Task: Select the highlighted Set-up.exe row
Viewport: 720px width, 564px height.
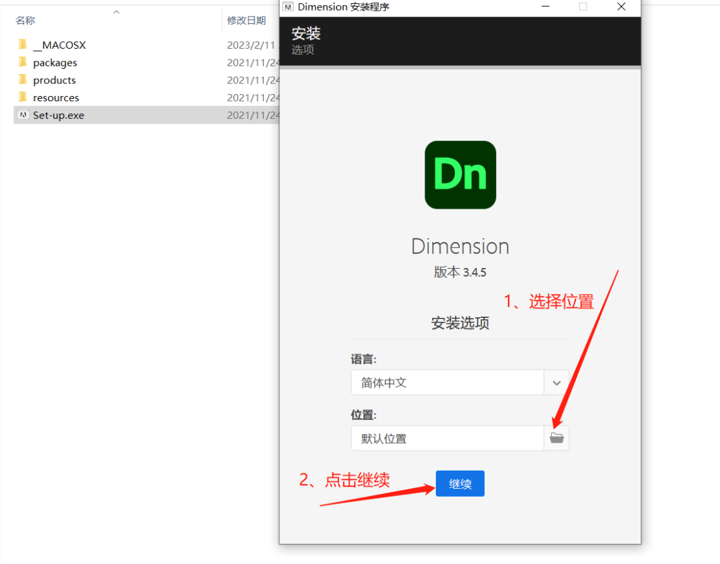Action: (58, 115)
